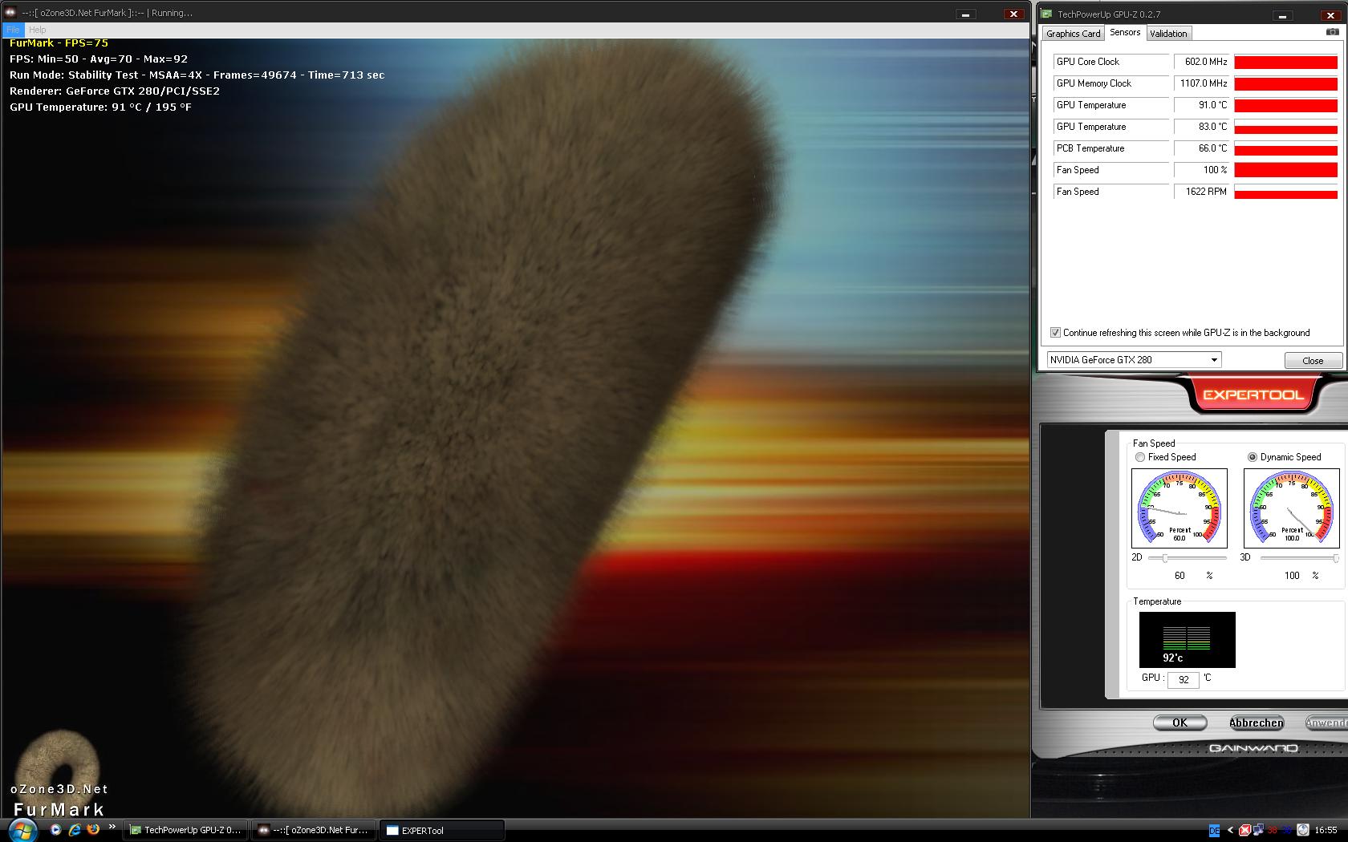Select the Sensors tab in GPU-Z
Viewport: 1348px width, 842px height.
[1125, 33]
